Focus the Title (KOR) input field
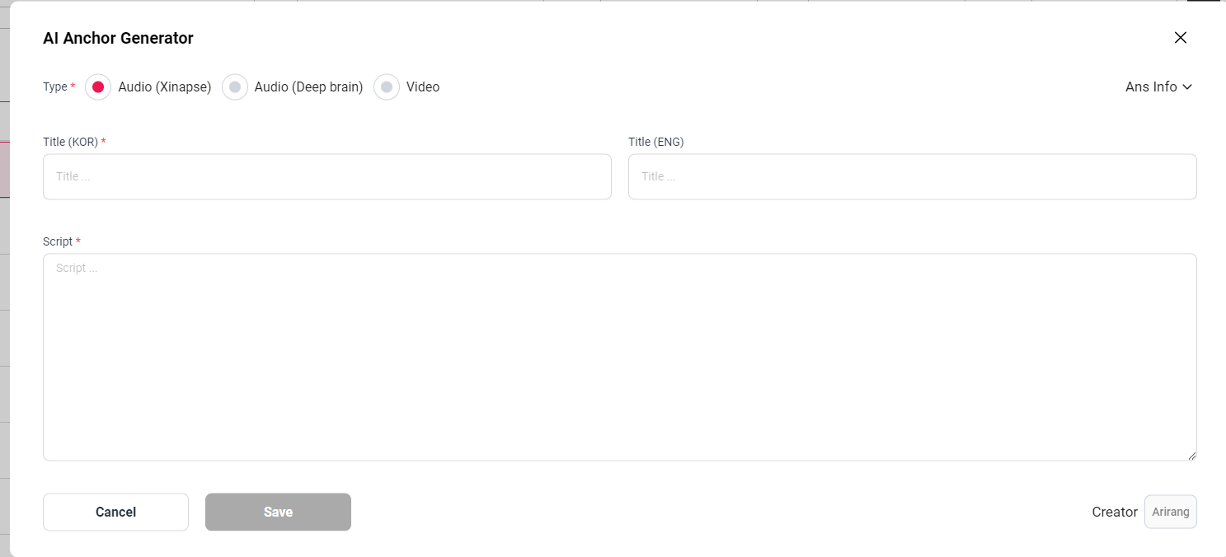The height and width of the screenshot is (557, 1226). [x=326, y=176]
